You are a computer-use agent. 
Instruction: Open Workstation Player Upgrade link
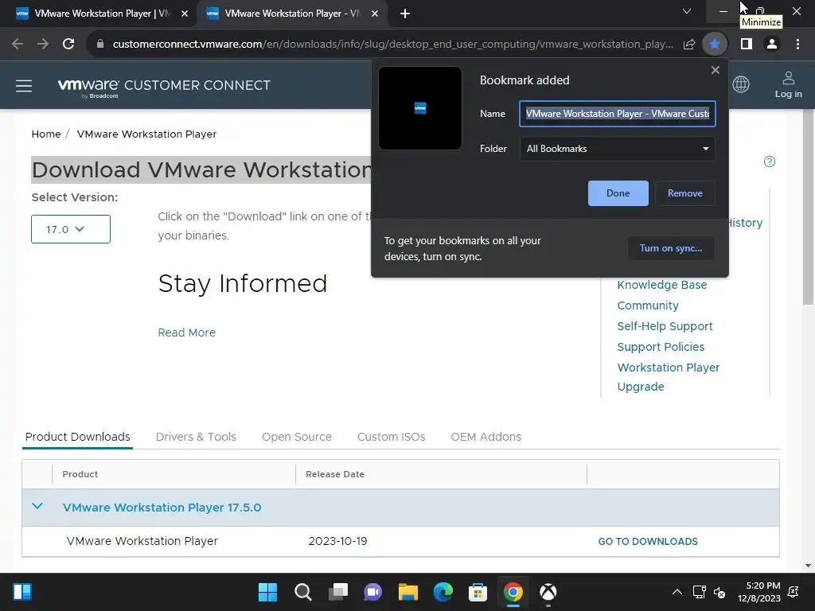[x=669, y=376]
